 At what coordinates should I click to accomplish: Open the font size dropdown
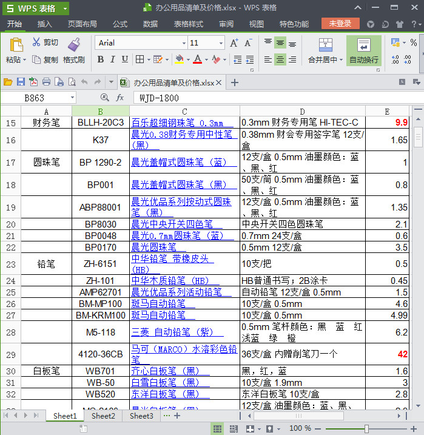pyautogui.click(x=221, y=43)
